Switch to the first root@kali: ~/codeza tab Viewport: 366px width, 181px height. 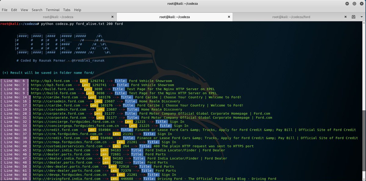(58, 17)
